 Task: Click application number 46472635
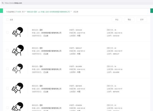point(78,86)
